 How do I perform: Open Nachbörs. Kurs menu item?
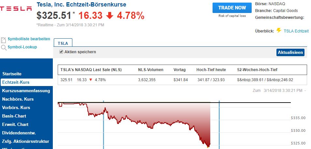point(18,99)
